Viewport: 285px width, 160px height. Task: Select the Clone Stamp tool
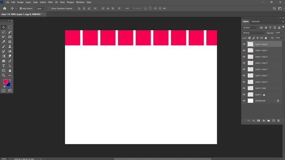point(10,46)
